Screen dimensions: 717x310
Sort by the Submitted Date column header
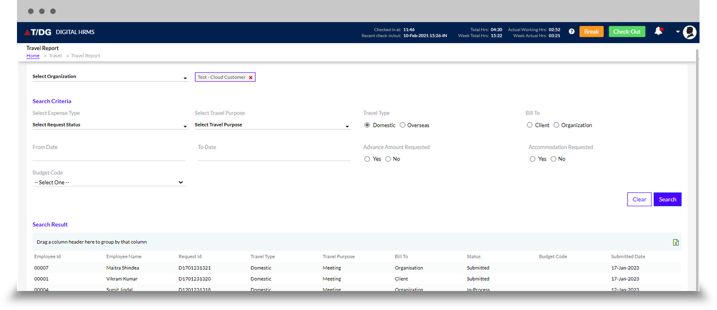(628, 257)
